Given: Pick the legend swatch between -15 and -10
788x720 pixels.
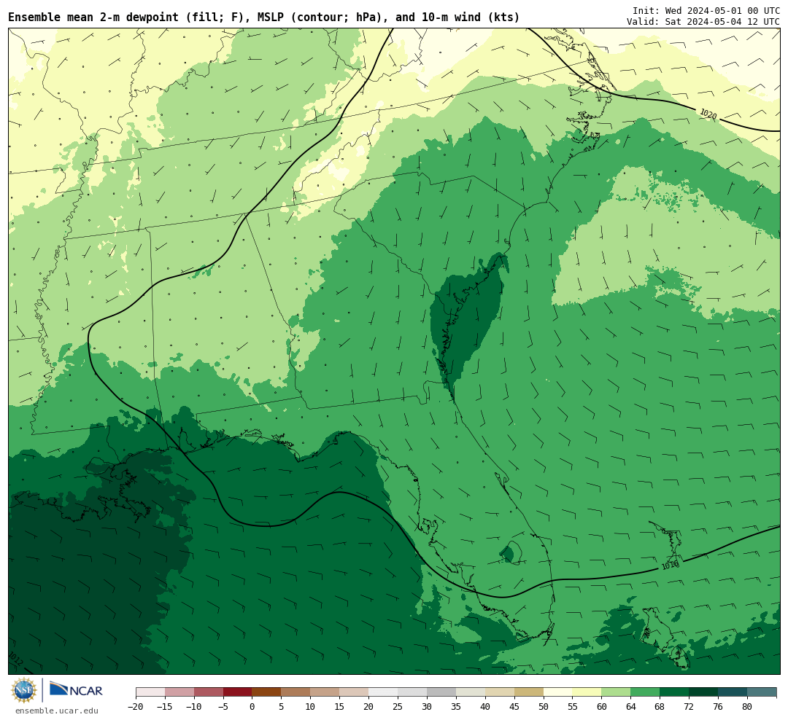Looking at the screenshot, I should 179,692.
